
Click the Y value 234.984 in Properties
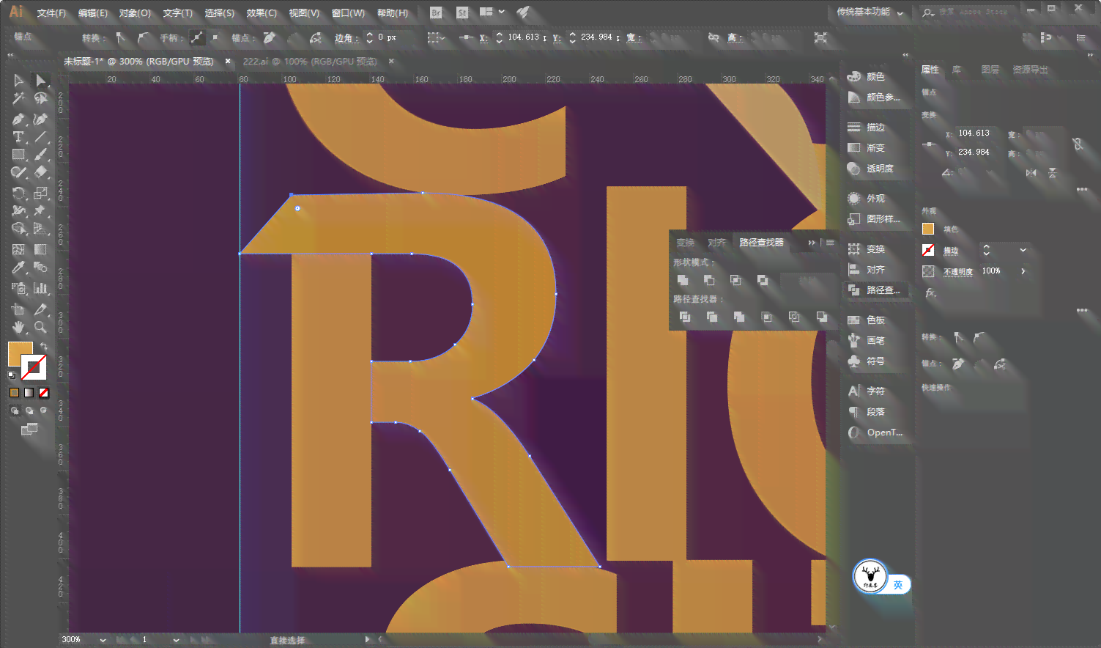(974, 152)
